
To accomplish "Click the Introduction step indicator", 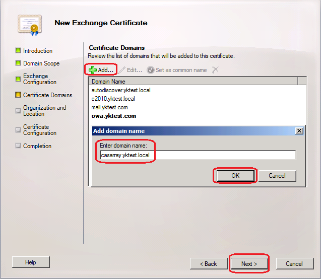I will point(18,51).
